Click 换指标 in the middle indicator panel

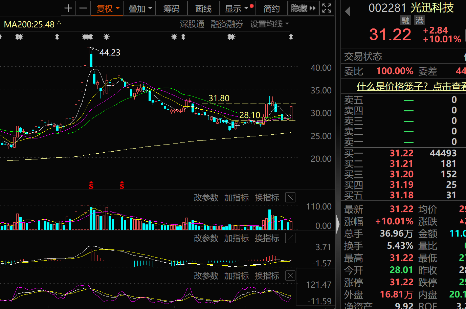pos(267,238)
